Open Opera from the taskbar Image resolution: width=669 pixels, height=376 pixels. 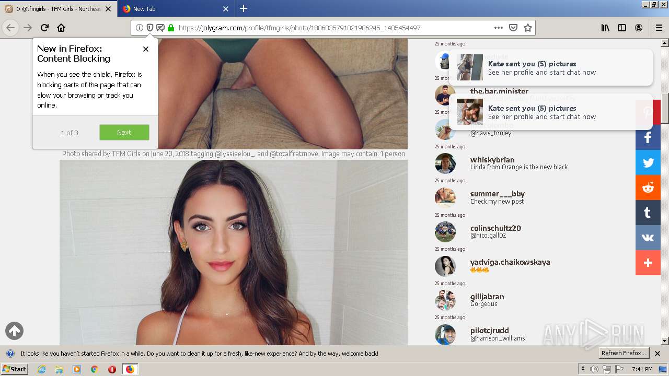(x=112, y=369)
